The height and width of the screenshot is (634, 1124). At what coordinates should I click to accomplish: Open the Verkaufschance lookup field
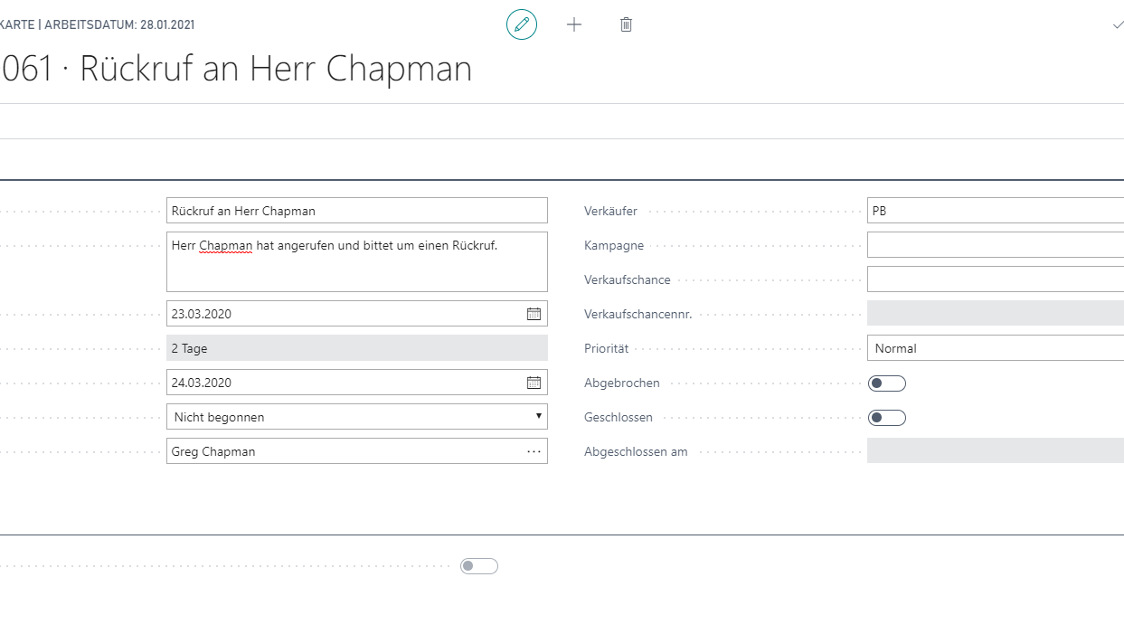point(995,279)
